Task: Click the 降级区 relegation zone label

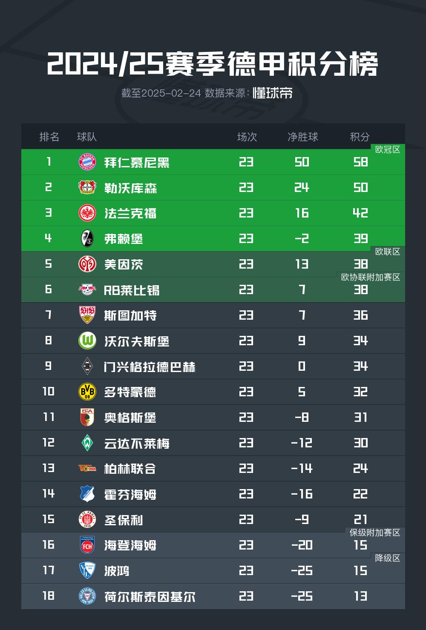Action: tap(388, 558)
